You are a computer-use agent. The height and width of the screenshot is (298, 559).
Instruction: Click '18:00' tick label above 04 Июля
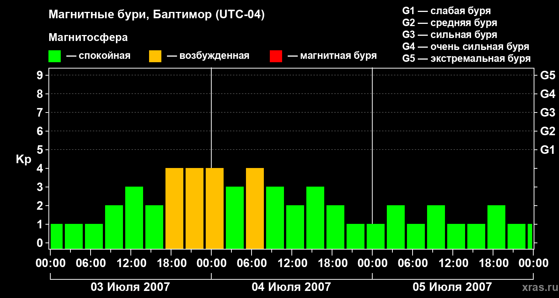pos(332,263)
